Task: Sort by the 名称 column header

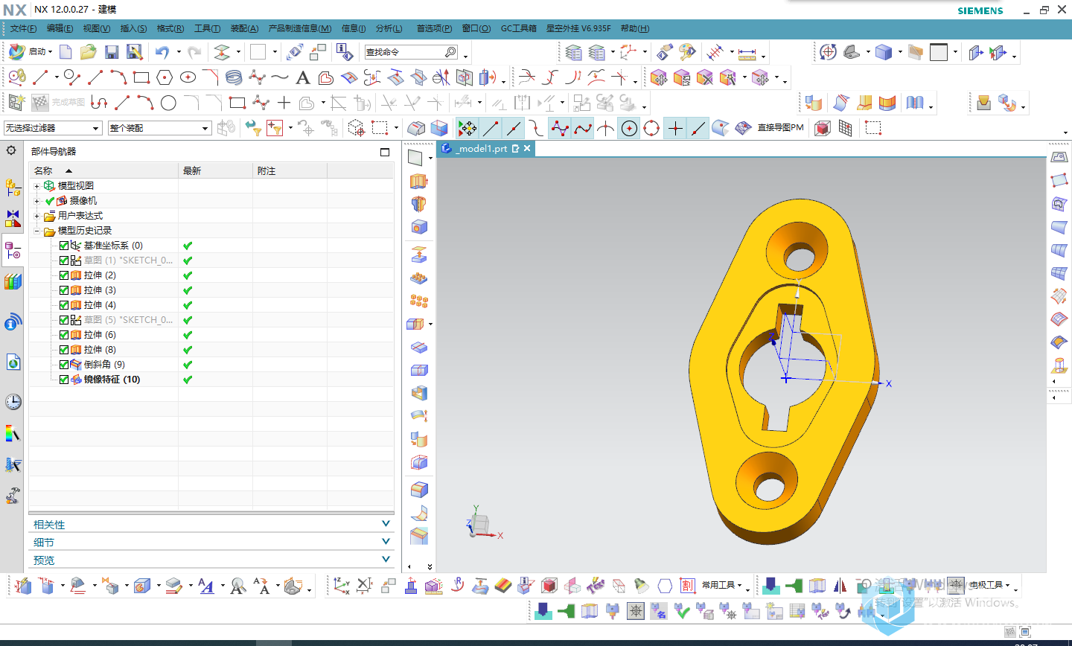Action: (x=103, y=170)
